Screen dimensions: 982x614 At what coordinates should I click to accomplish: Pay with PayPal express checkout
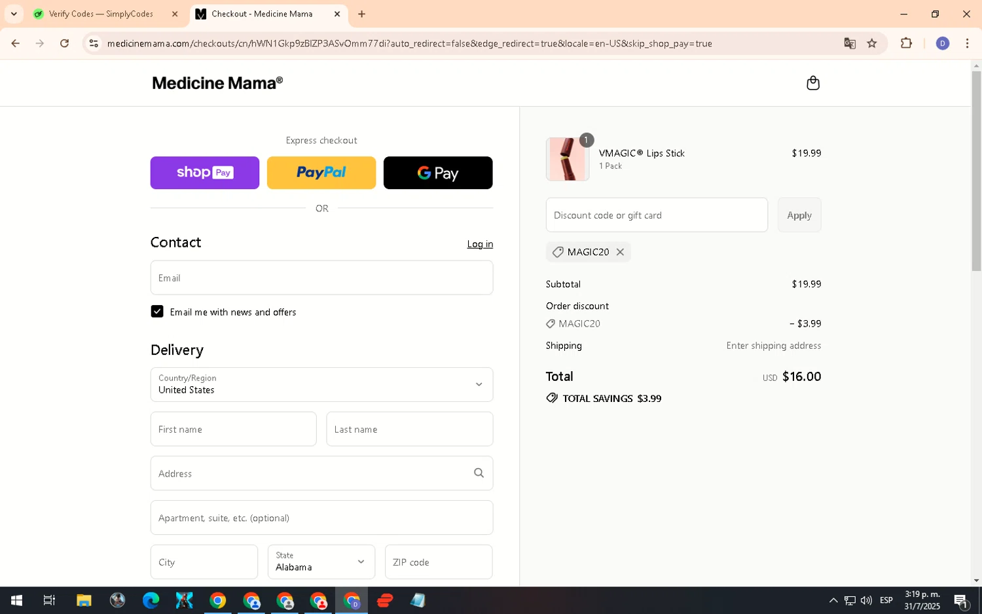pyautogui.click(x=321, y=173)
